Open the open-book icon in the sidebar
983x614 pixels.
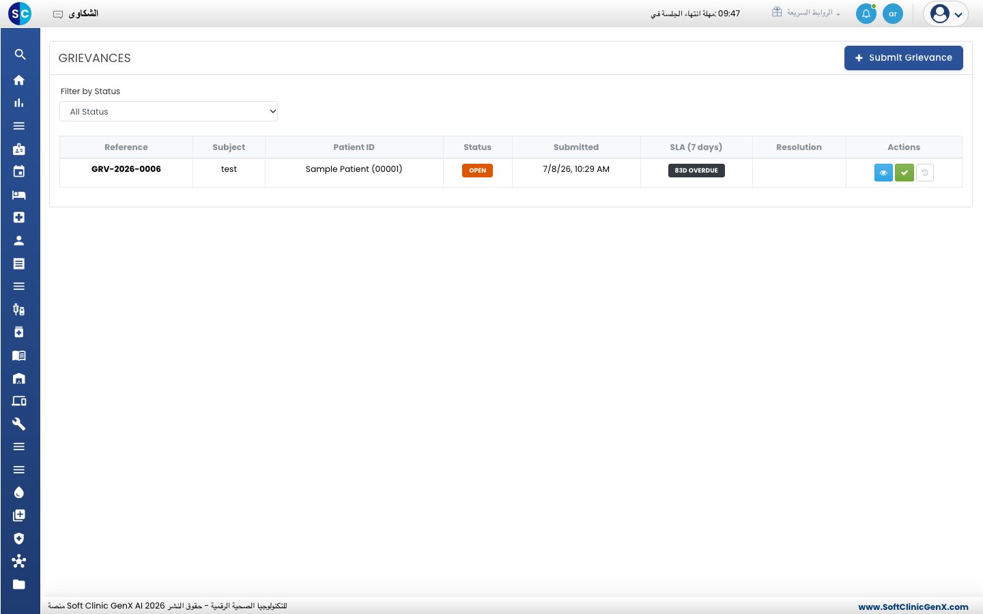point(19,355)
